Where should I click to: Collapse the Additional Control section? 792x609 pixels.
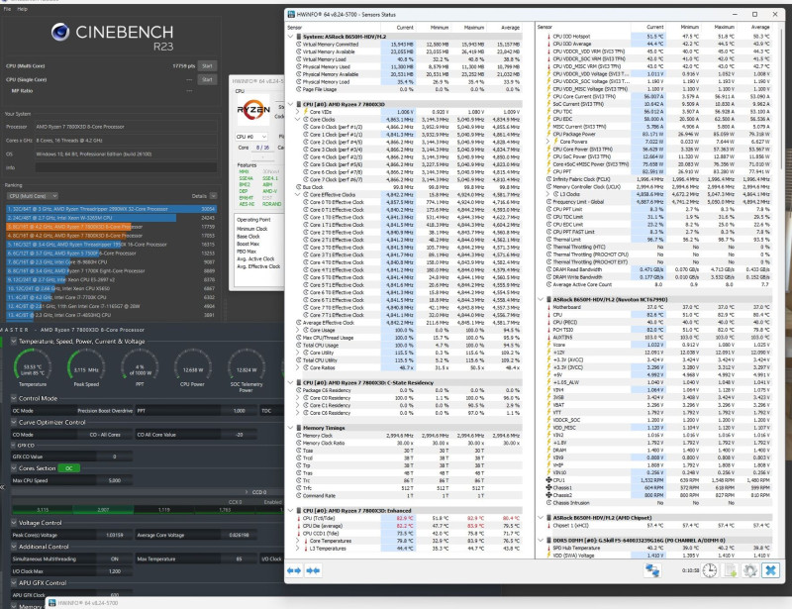[x=14, y=547]
